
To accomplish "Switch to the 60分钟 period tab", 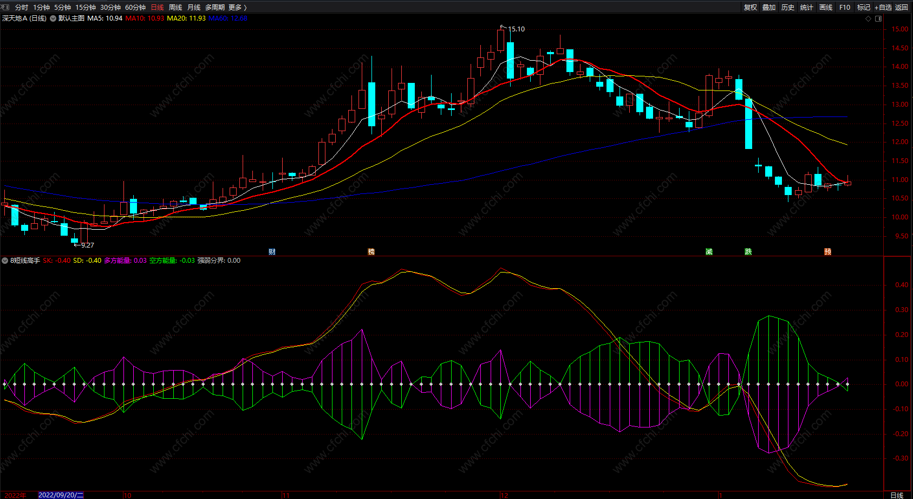I will point(135,8).
